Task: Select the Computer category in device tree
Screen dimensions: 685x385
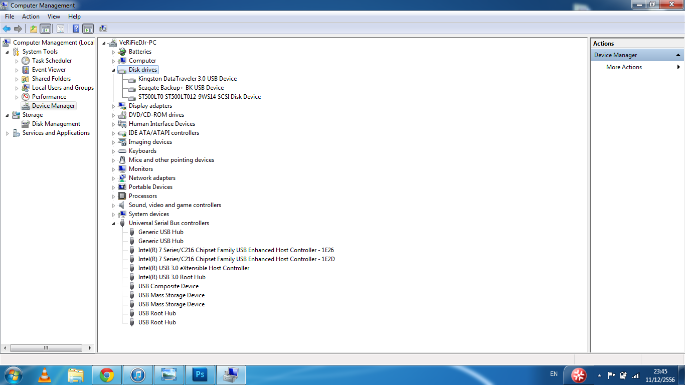Action: pos(142,61)
